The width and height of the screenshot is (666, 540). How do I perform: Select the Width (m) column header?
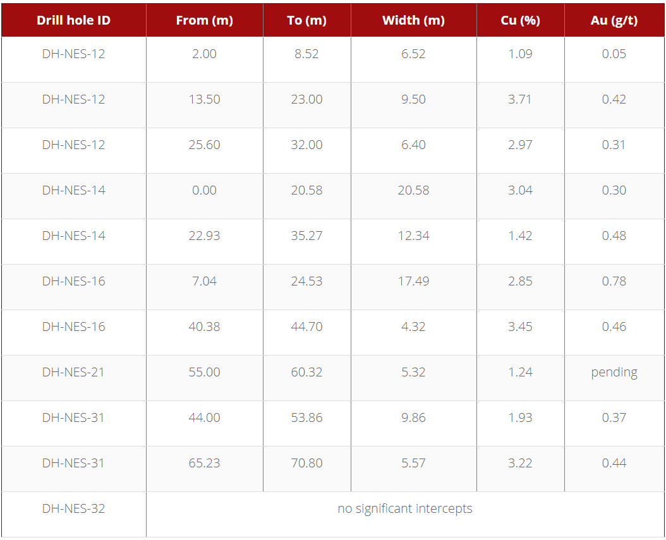click(x=414, y=20)
